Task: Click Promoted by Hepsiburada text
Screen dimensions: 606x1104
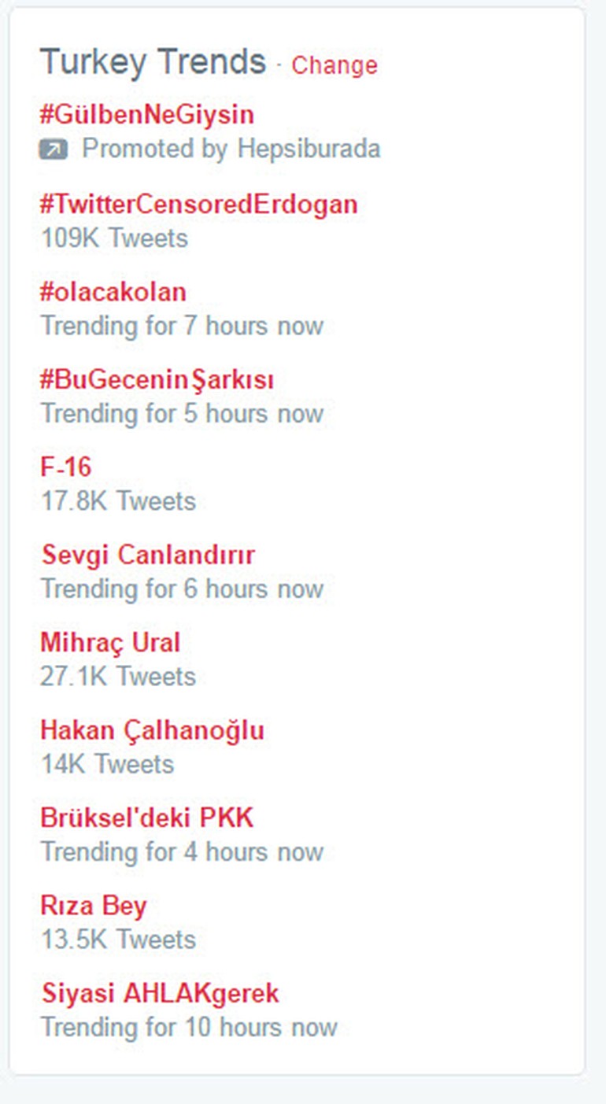Action: point(231,149)
